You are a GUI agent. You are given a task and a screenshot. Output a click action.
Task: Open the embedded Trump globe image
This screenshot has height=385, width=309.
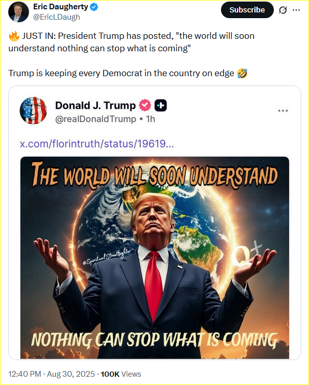155,258
